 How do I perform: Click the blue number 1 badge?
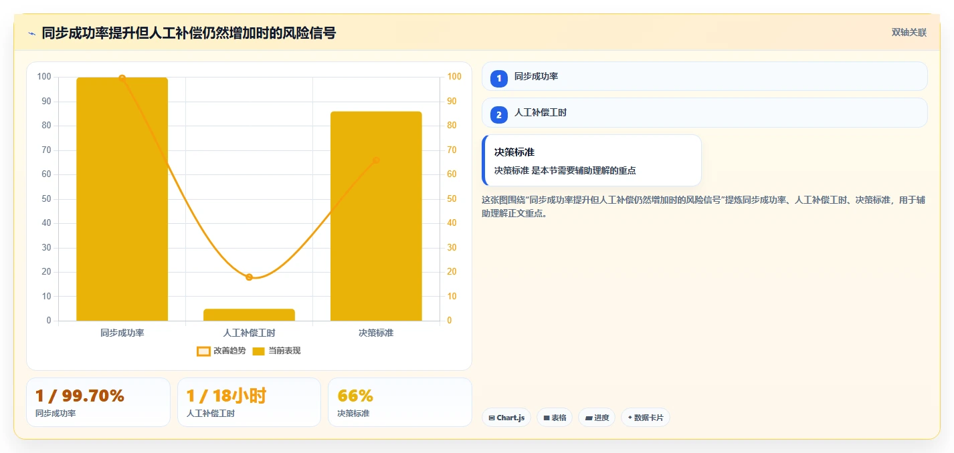499,79
